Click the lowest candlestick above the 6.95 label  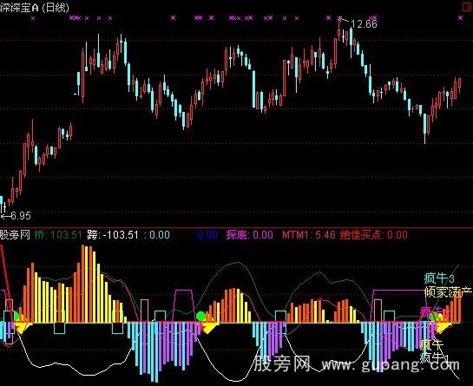(x=1, y=205)
